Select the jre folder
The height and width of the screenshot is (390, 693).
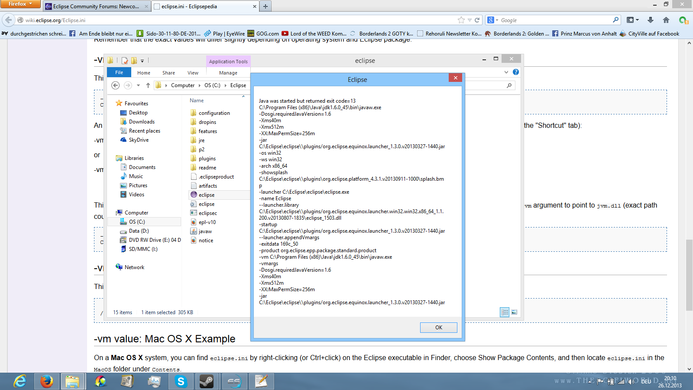coord(198,140)
